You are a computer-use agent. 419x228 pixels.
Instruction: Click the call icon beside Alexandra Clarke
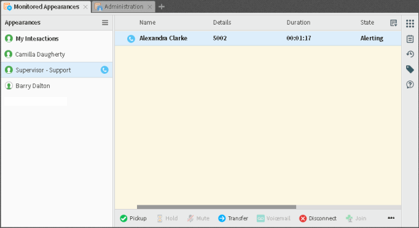coord(131,39)
